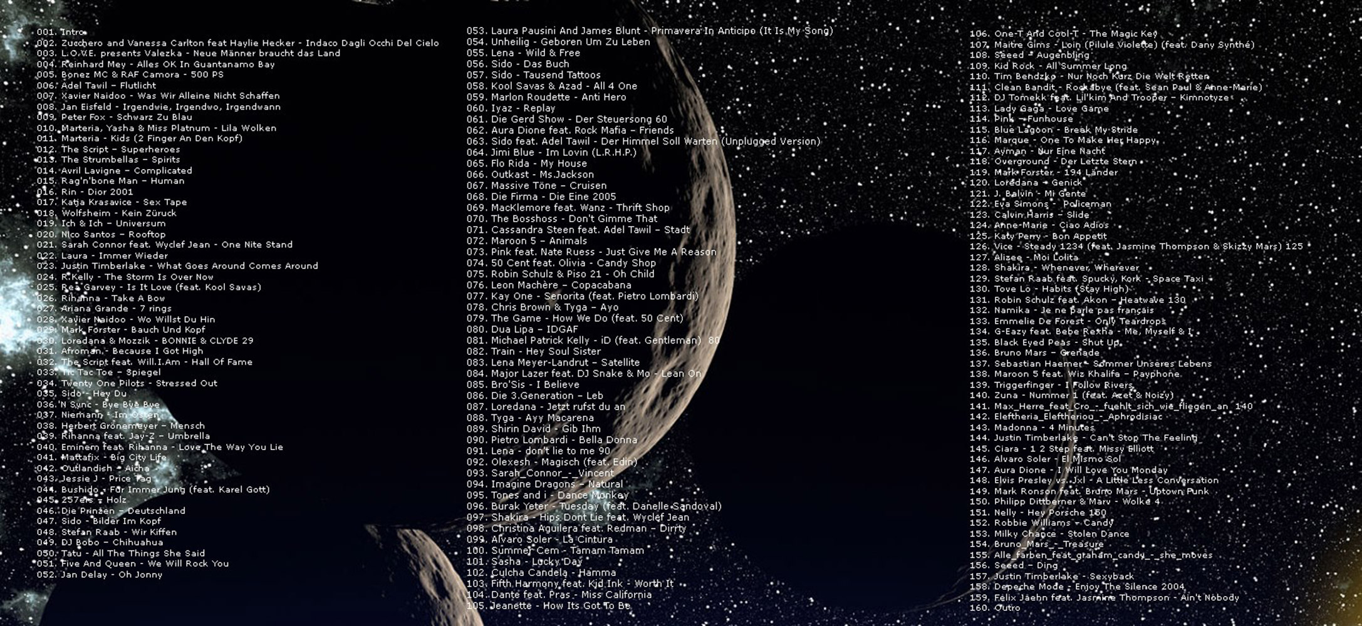
Task: Click track 152 Robbie Williams - Candy
Action: (x=1041, y=523)
